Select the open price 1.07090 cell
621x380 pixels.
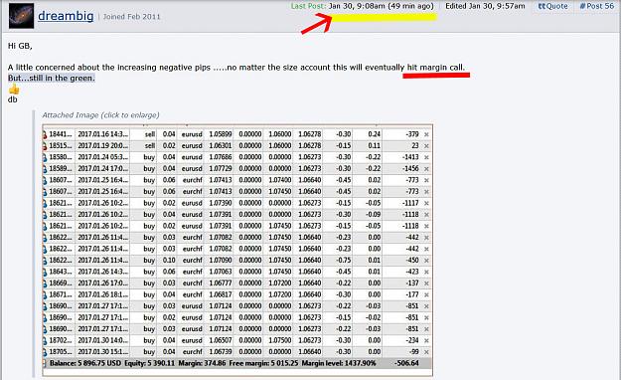[221, 261]
